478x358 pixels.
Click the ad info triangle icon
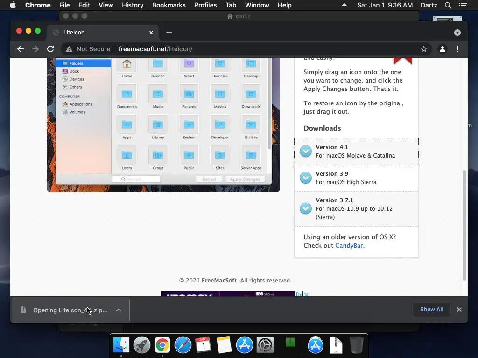[299, 294]
